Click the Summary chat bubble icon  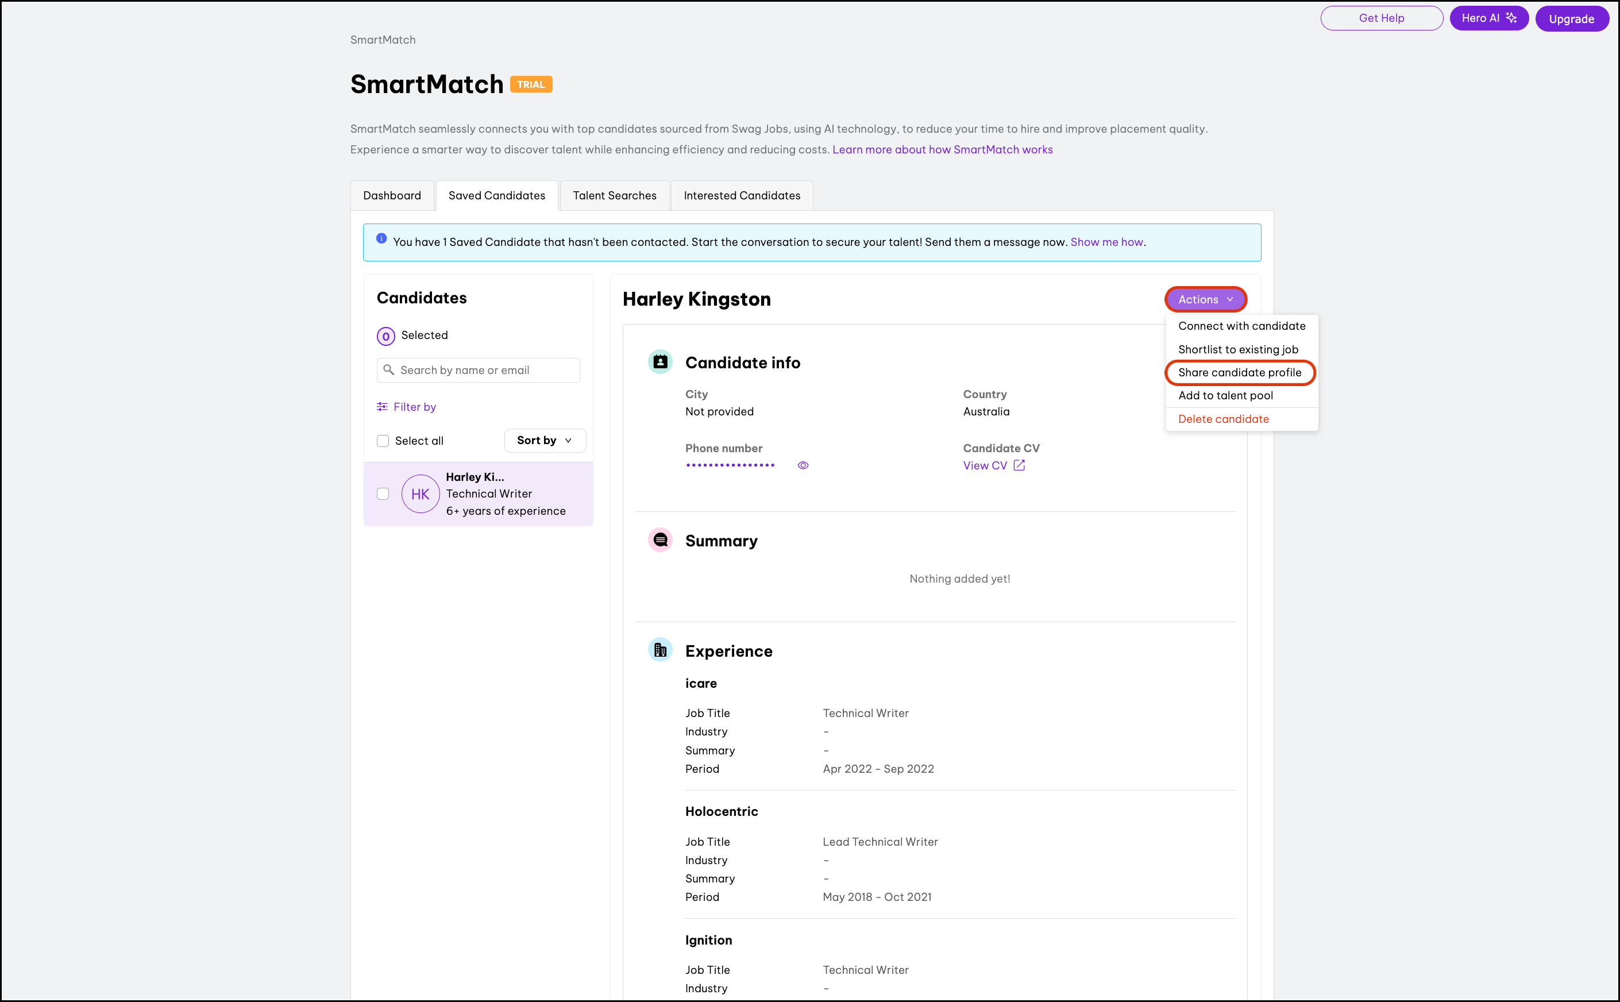(x=660, y=540)
